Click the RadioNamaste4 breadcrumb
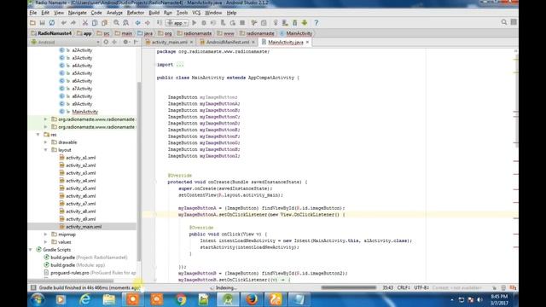The image size is (546, 307). [x=51, y=33]
